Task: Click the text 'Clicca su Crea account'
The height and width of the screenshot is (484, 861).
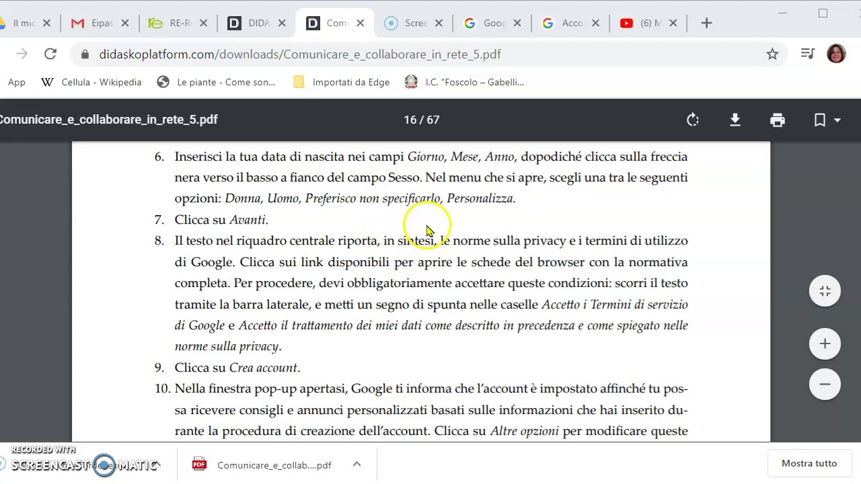Action: pyautogui.click(x=237, y=368)
